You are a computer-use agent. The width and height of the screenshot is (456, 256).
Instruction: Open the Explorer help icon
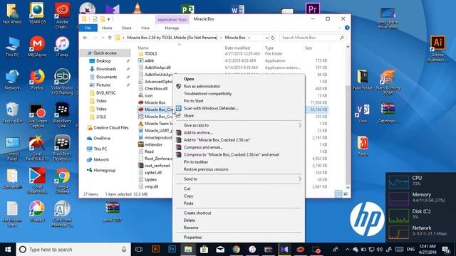pos(347,28)
